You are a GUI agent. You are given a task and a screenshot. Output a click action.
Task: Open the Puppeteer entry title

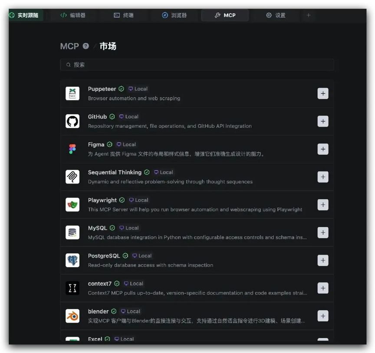pos(102,89)
